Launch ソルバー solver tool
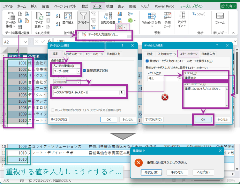240x189 pixels. 199,14
